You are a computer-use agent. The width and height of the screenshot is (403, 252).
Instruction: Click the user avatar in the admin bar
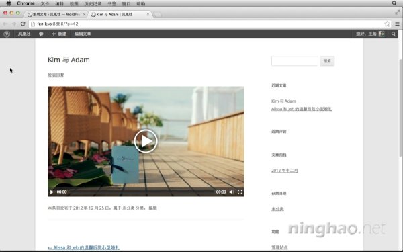click(382, 34)
